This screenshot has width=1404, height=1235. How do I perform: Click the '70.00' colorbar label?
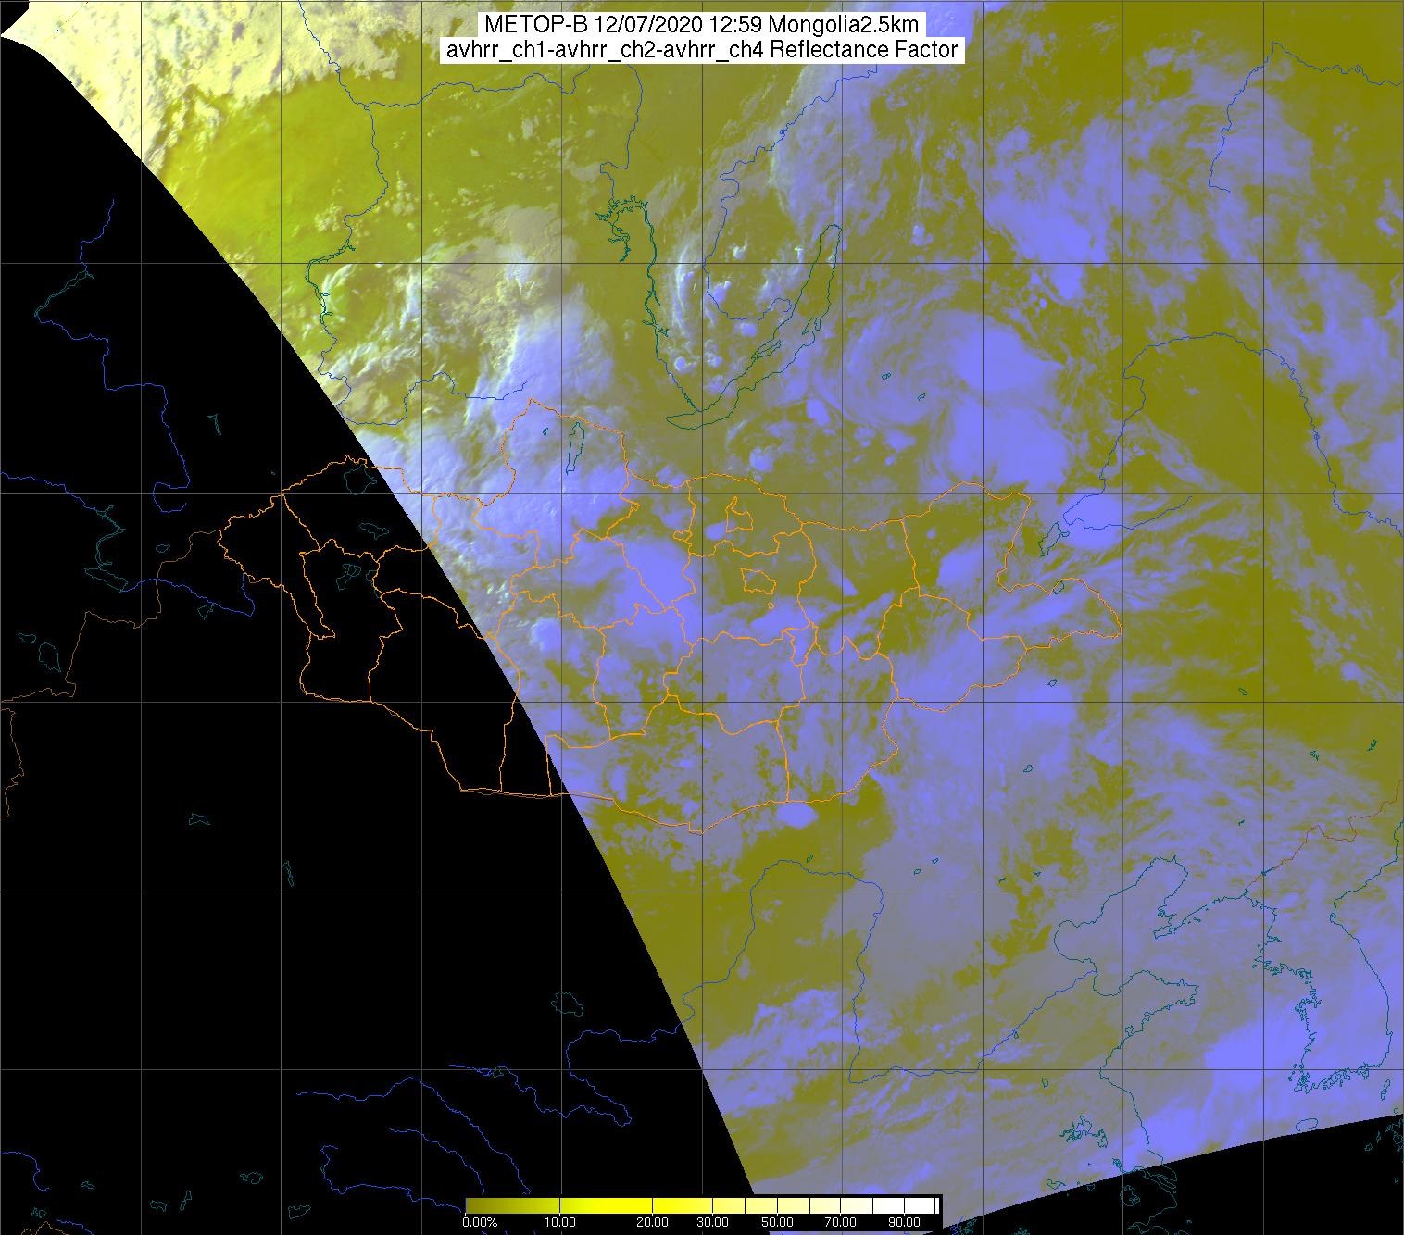point(841,1222)
